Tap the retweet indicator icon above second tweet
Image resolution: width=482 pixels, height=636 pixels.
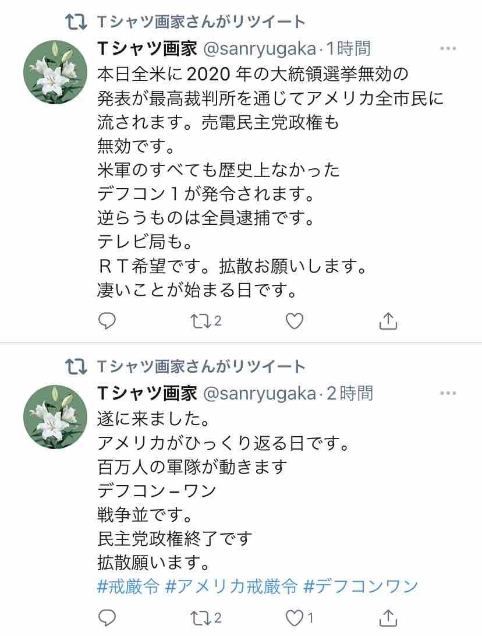pyautogui.click(x=74, y=366)
